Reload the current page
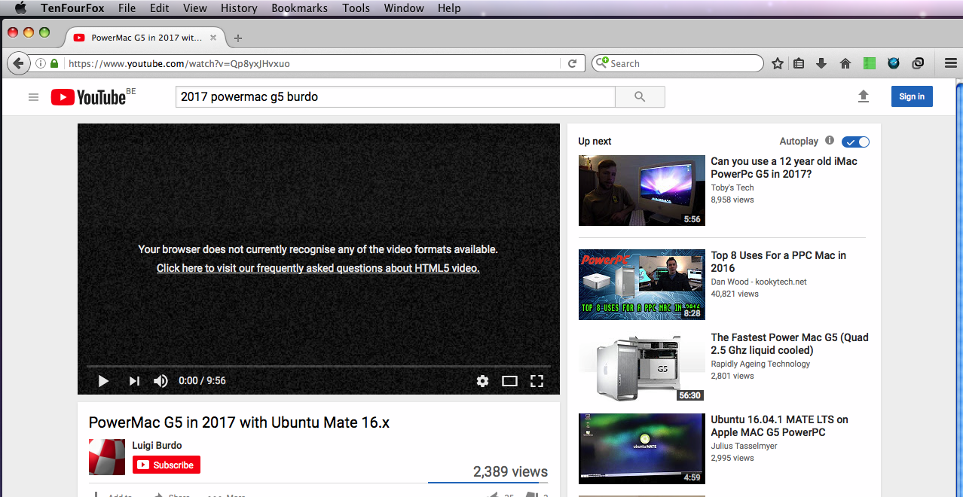 click(x=573, y=64)
